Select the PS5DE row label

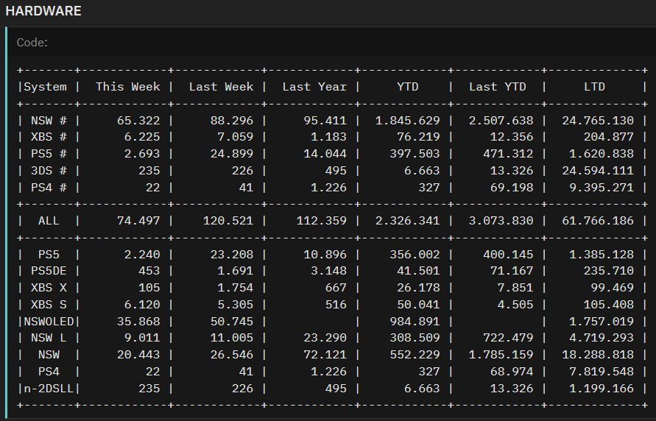click(x=49, y=271)
